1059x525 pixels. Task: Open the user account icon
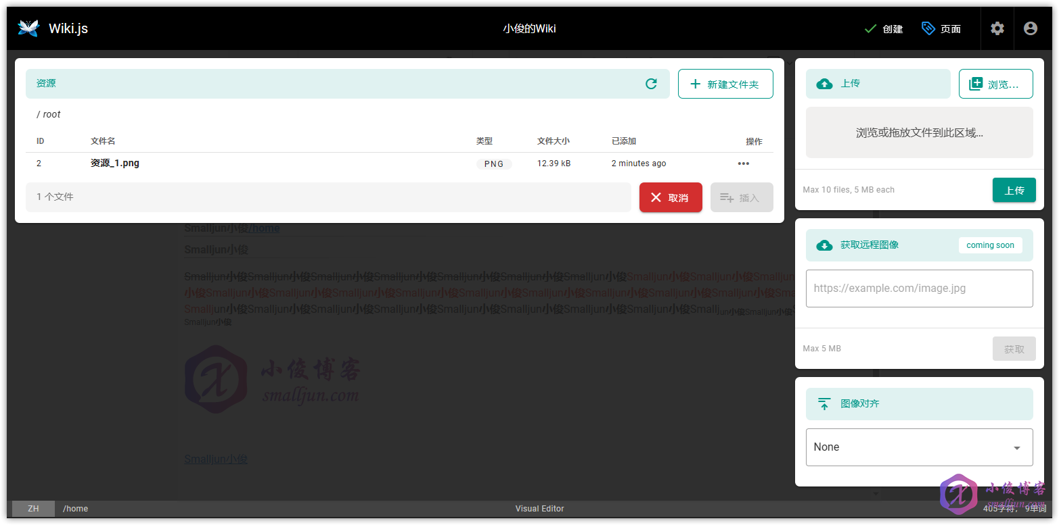1031,28
